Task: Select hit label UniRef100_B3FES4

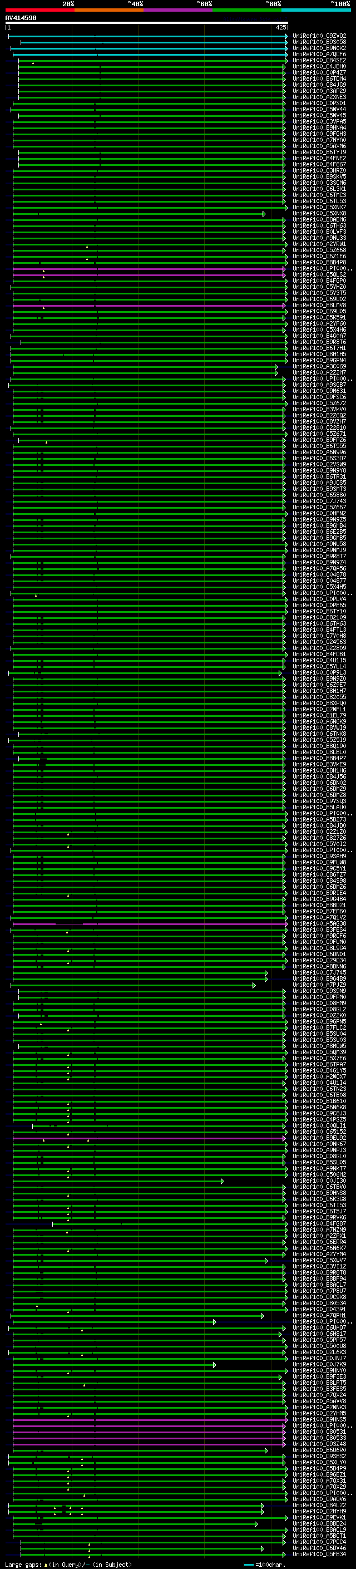Action: [x=319, y=929]
